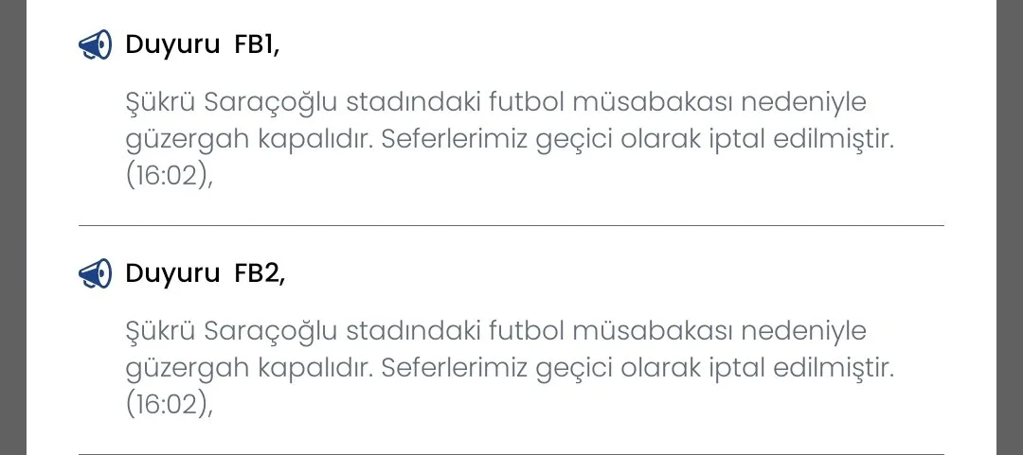
Task: Click the divider line below the FB2 announcement
Action: coord(511,454)
